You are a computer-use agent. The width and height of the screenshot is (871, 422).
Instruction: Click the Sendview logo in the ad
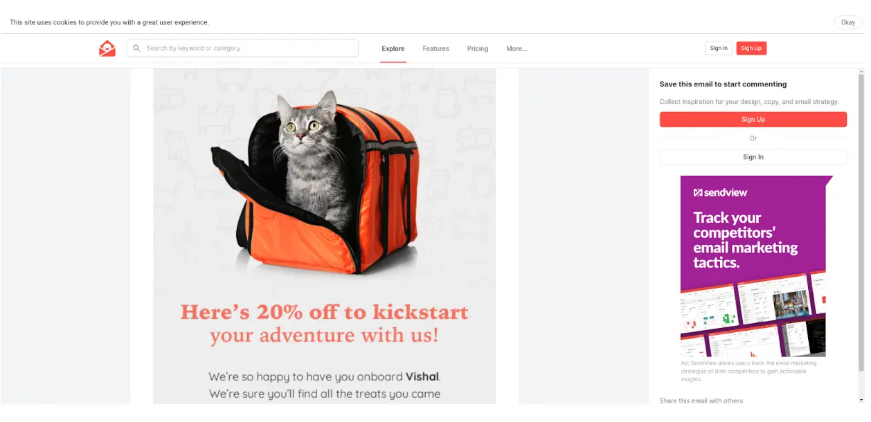click(x=721, y=192)
